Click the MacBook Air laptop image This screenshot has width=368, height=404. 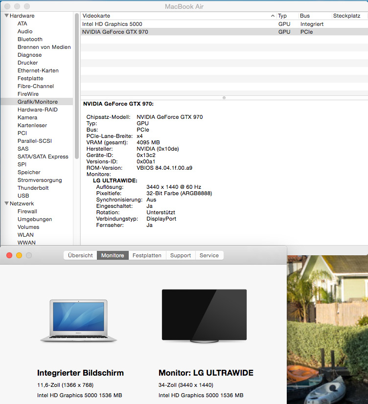pos(79,320)
